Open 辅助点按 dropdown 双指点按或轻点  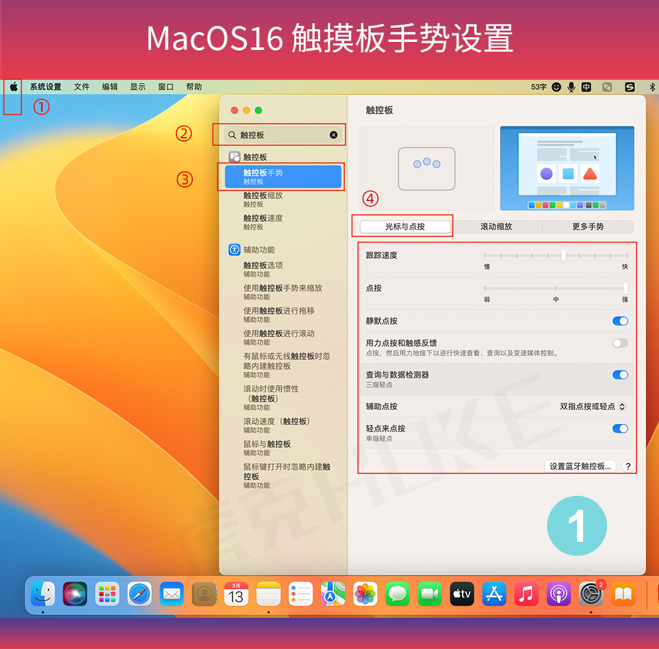[x=592, y=407]
